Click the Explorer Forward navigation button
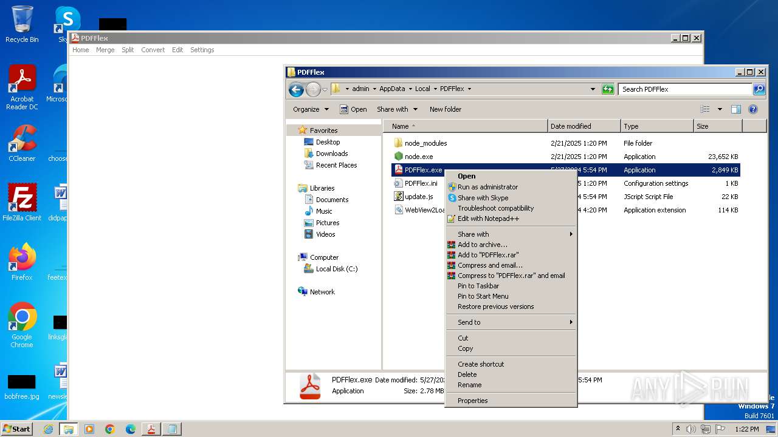The image size is (778, 437). [312, 90]
